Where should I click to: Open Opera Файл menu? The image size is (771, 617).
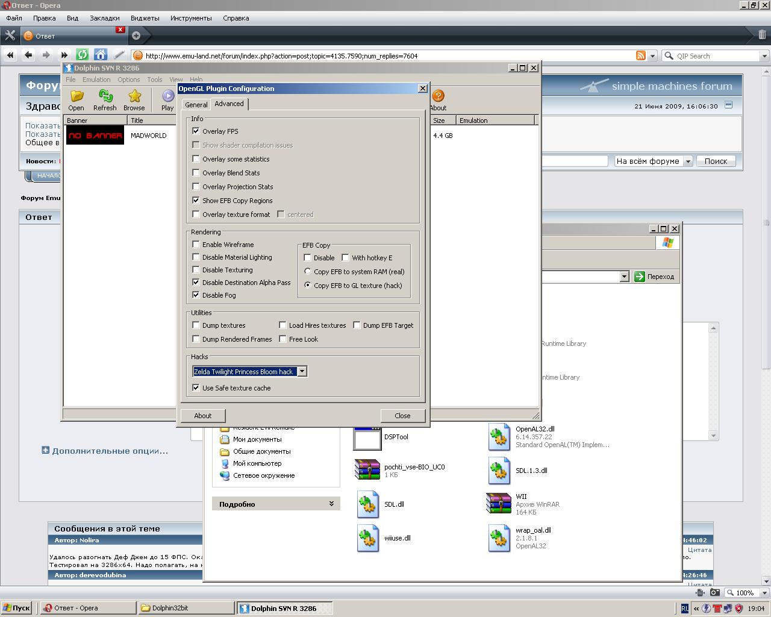14,18
